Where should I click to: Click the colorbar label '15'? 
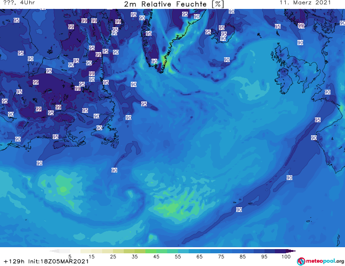[x=91, y=257]
